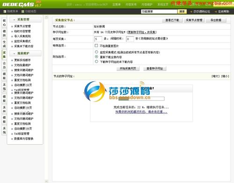234x183 pixels.
Task: Open 采集未下载内容 in the sidebar
Action: (x=24, y=46)
